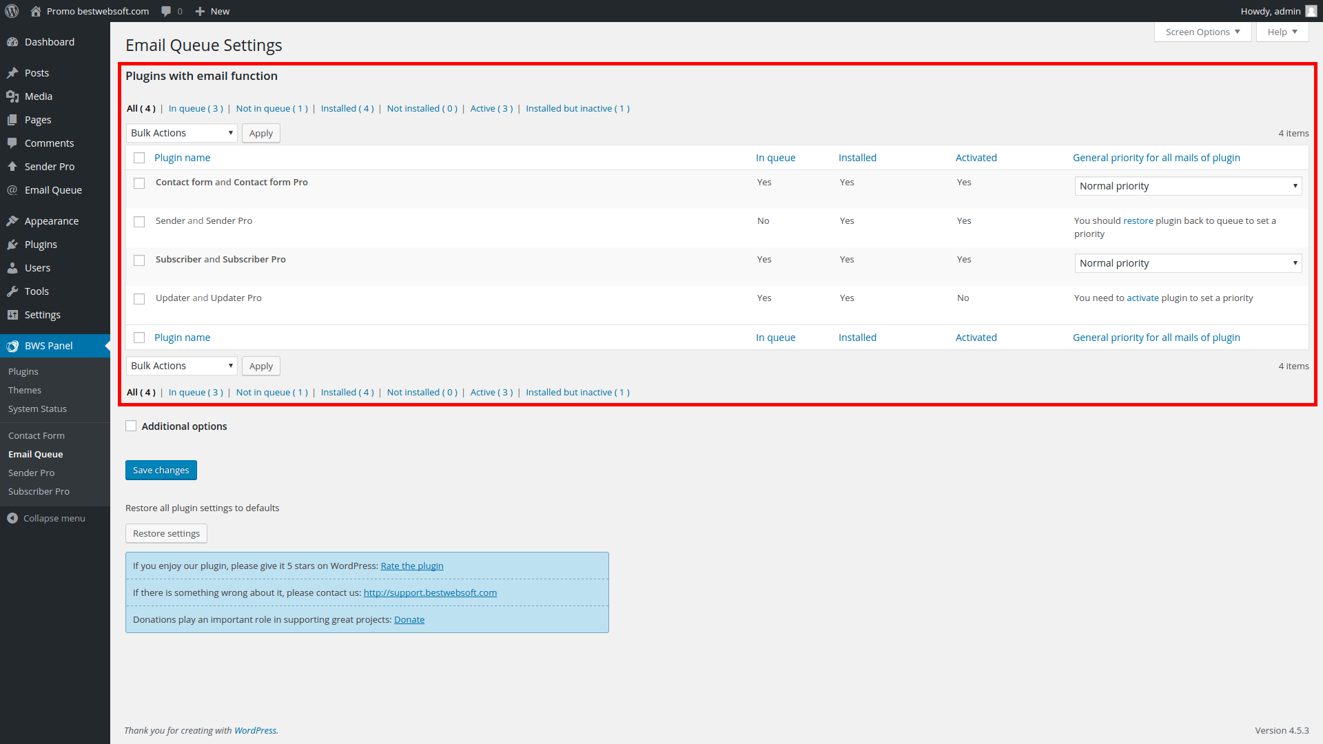Click the restore link in Sender row
This screenshot has width=1323, height=744.
point(1138,220)
